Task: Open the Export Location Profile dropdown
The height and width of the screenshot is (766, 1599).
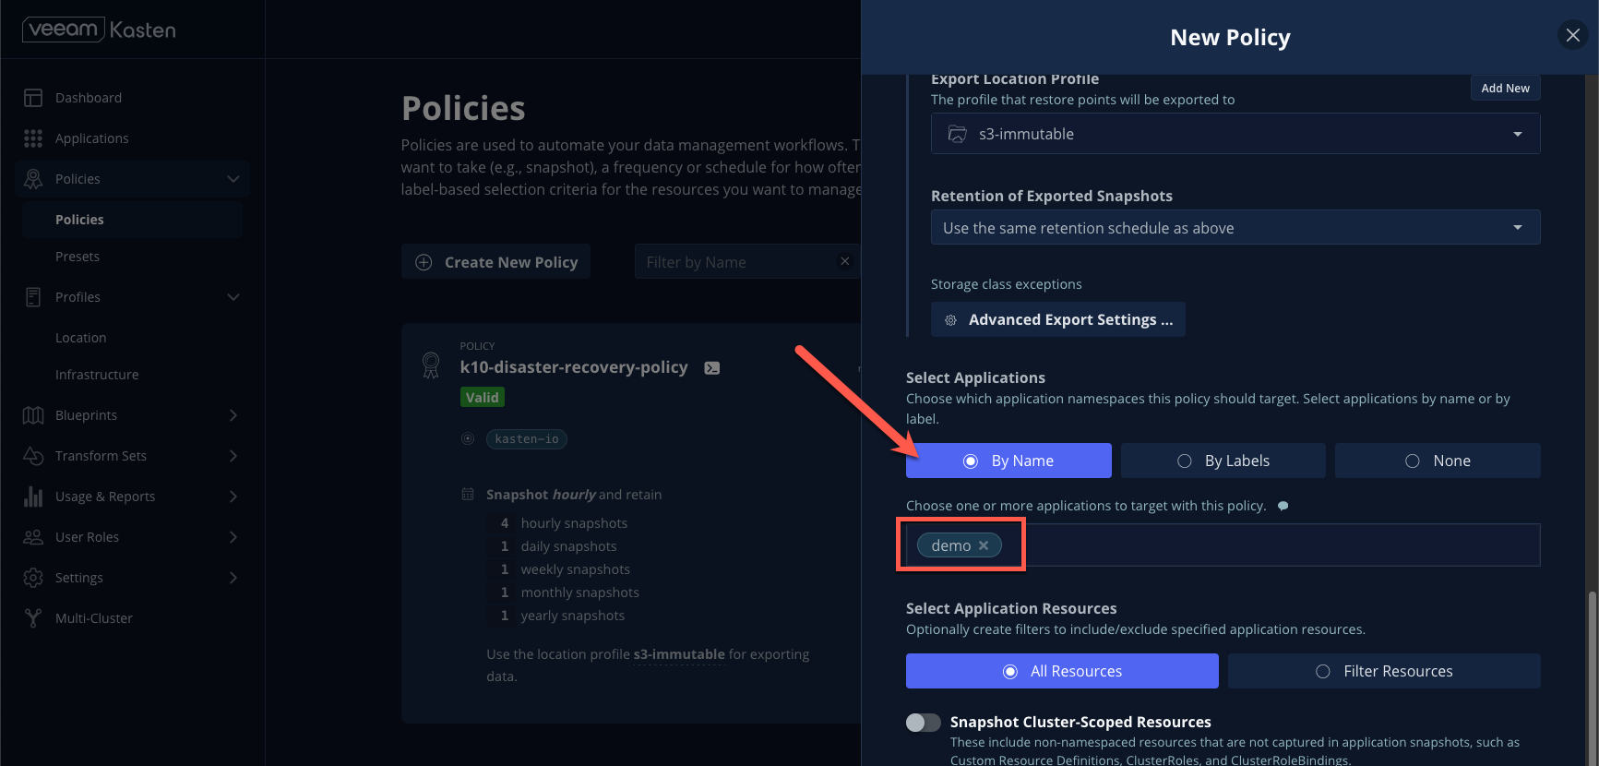Action: click(x=1235, y=134)
